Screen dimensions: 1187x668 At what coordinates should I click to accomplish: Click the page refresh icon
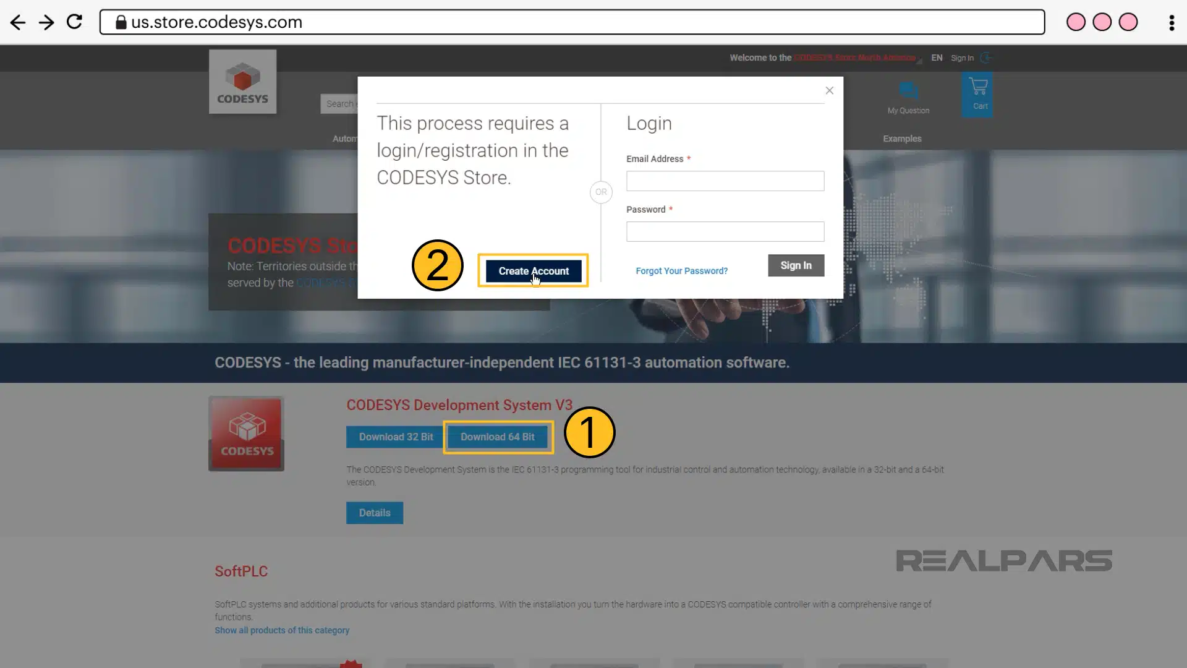pyautogui.click(x=74, y=22)
